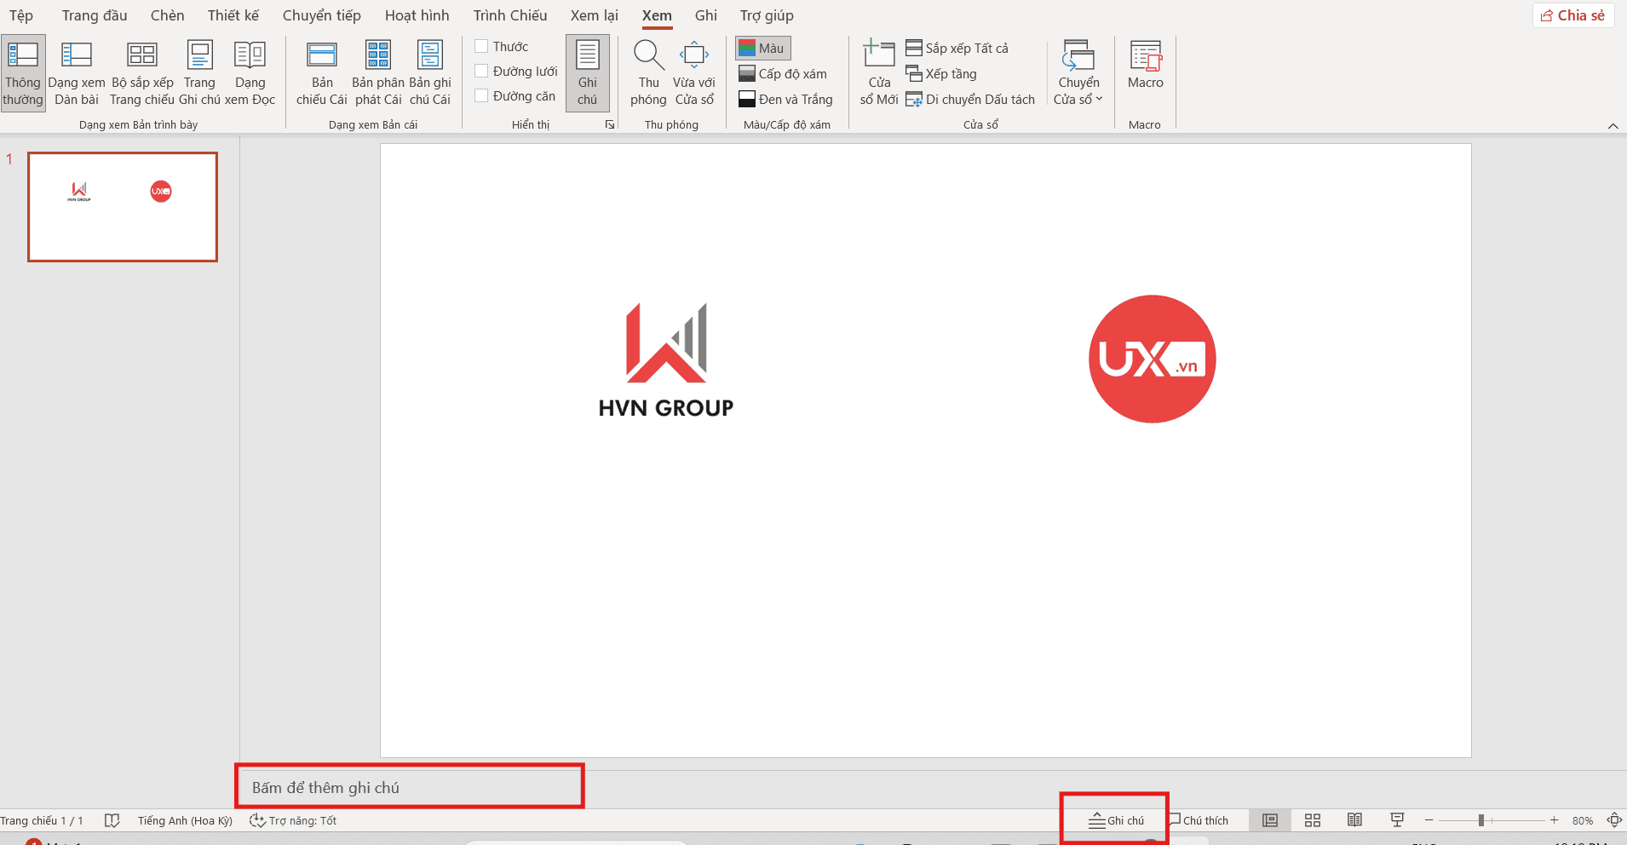Viewport: 1627px width, 845px height.
Task: Open a Cửa sổ Mới window
Action: 878,72
